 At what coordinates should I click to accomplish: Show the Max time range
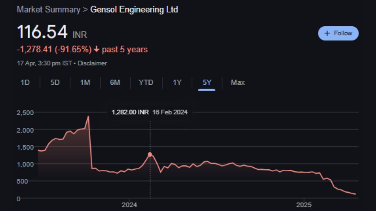click(x=238, y=83)
